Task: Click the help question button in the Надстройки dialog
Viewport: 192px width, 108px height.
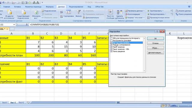Action: tap(157, 31)
